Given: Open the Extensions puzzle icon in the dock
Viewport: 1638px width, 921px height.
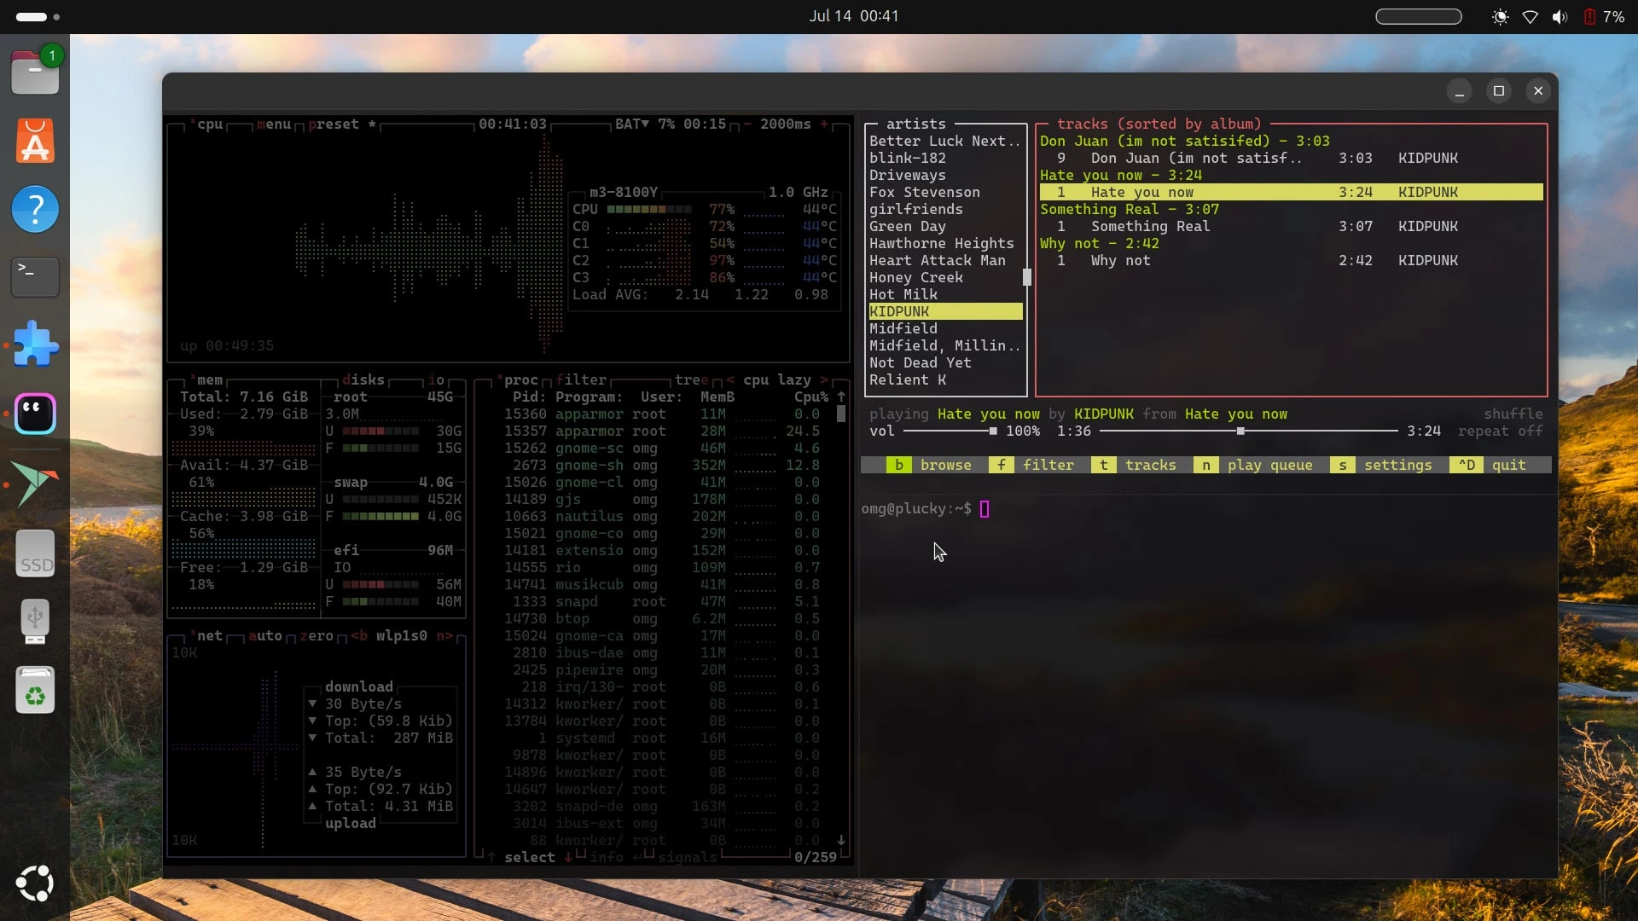Looking at the screenshot, I should [35, 345].
